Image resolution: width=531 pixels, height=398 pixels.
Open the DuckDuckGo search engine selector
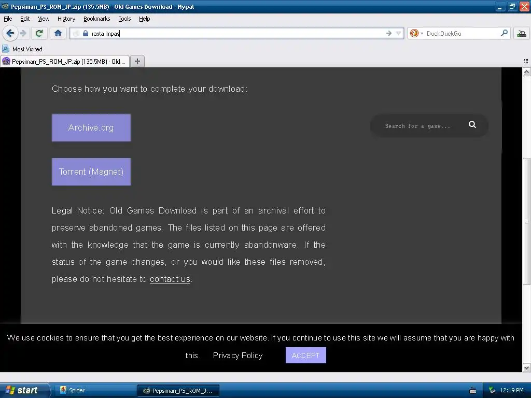(x=416, y=33)
